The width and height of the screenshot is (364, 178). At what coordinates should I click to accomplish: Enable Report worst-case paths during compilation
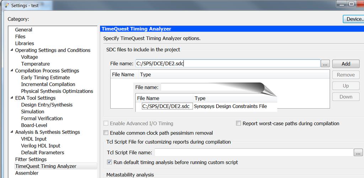point(239,123)
